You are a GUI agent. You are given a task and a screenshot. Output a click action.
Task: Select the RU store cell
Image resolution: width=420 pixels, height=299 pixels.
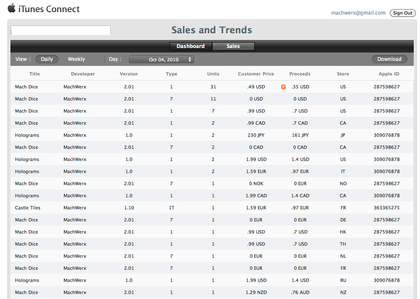coord(343,280)
